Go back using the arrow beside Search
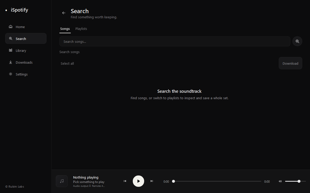 coord(64,13)
